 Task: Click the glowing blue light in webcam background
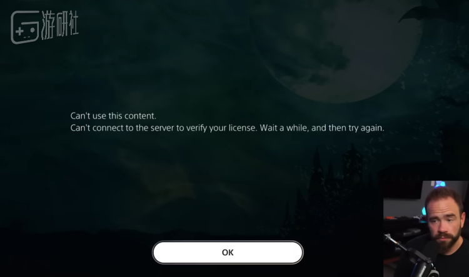point(440,184)
